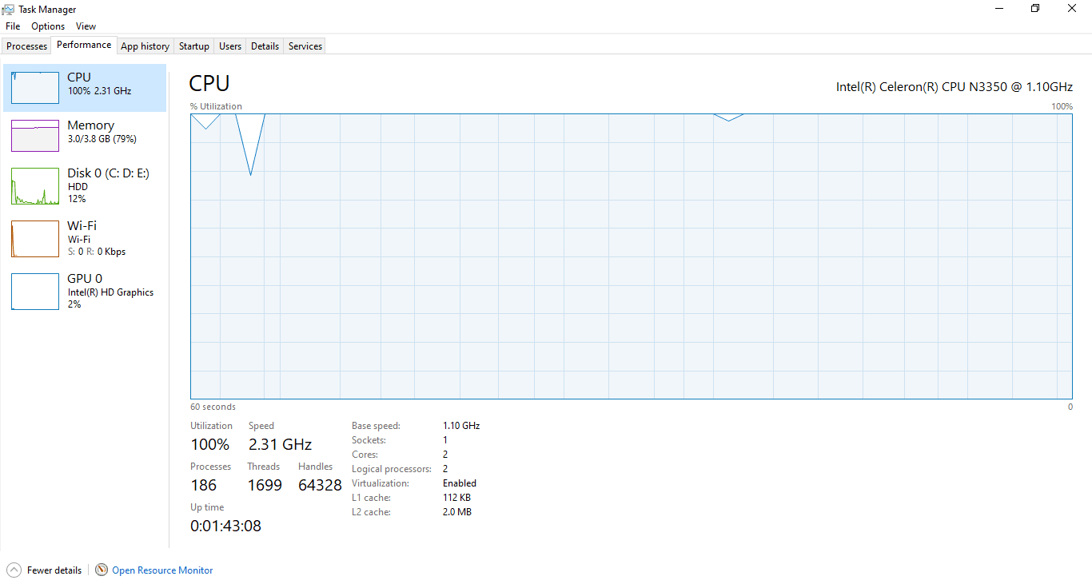
Task: Open the File menu
Action: click(13, 26)
